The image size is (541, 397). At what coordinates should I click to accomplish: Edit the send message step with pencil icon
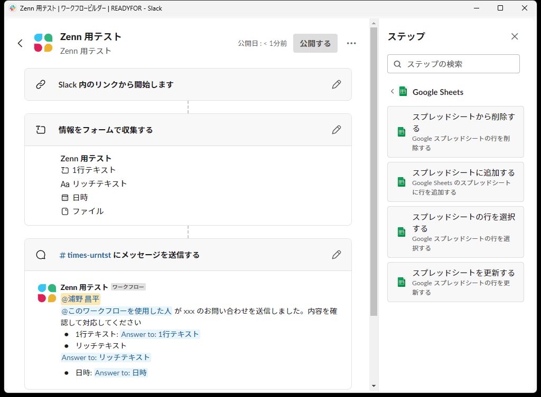[x=337, y=255]
